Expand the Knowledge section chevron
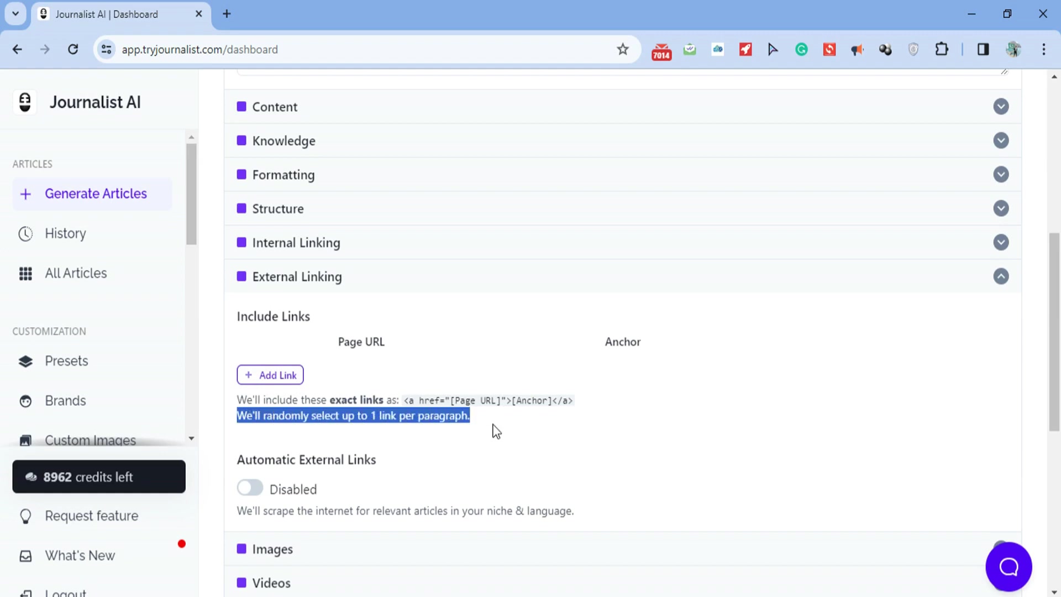The width and height of the screenshot is (1061, 597). pyautogui.click(x=1001, y=140)
